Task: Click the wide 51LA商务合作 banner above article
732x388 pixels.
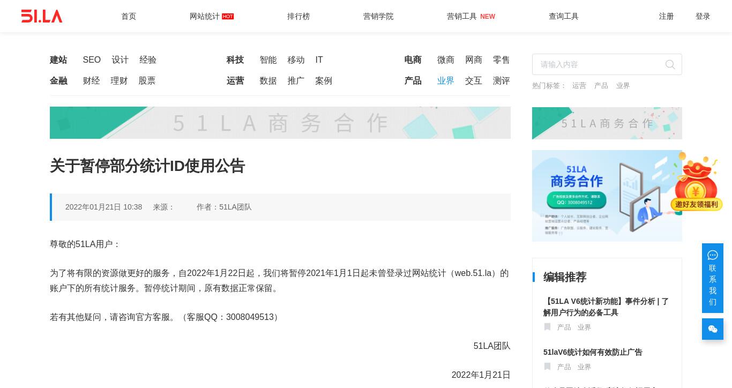Action: click(x=280, y=123)
